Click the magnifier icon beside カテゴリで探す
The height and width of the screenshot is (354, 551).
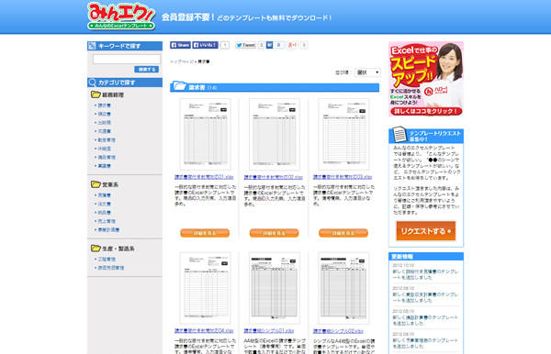coord(92,83)
